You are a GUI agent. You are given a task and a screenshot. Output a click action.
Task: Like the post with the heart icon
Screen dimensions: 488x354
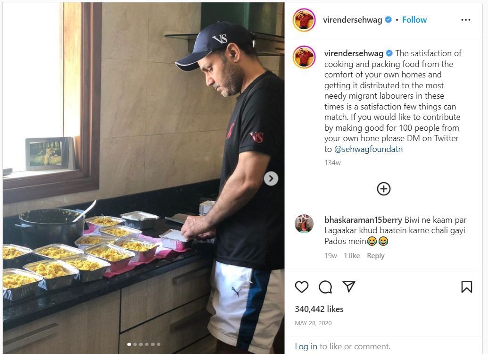[x=302, y=287]
